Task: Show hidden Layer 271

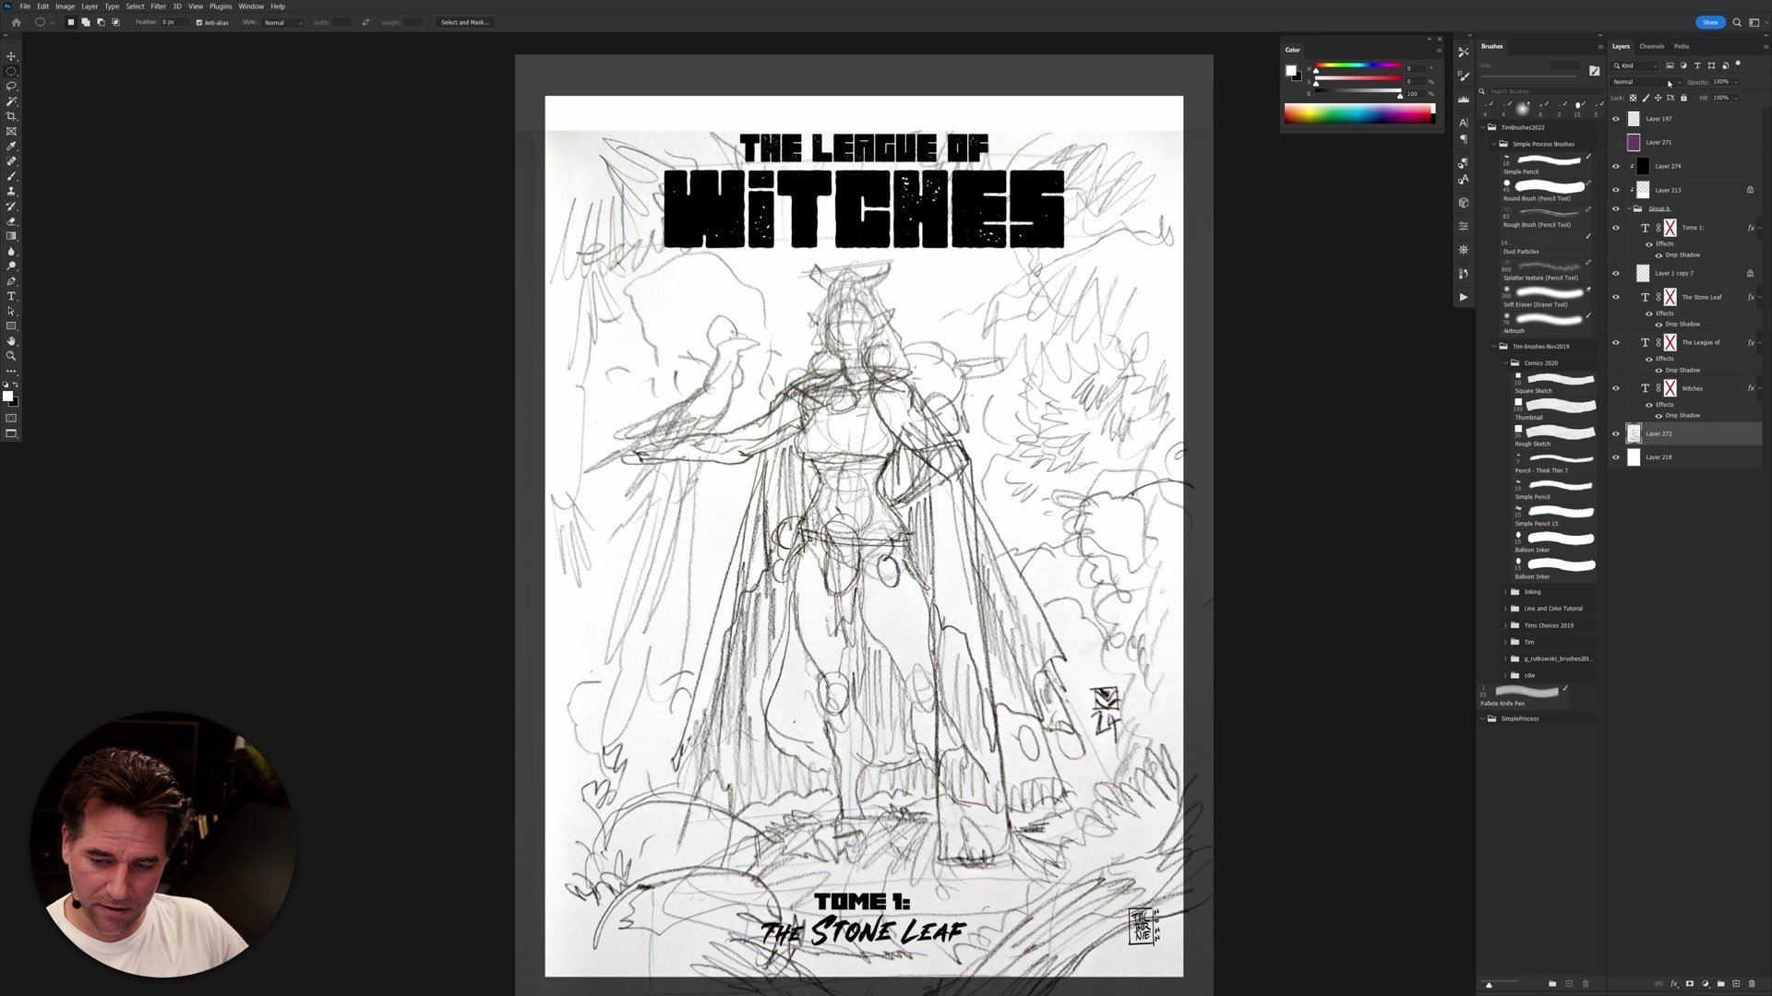Action: pyautogui.click(x=1615, y=142)
